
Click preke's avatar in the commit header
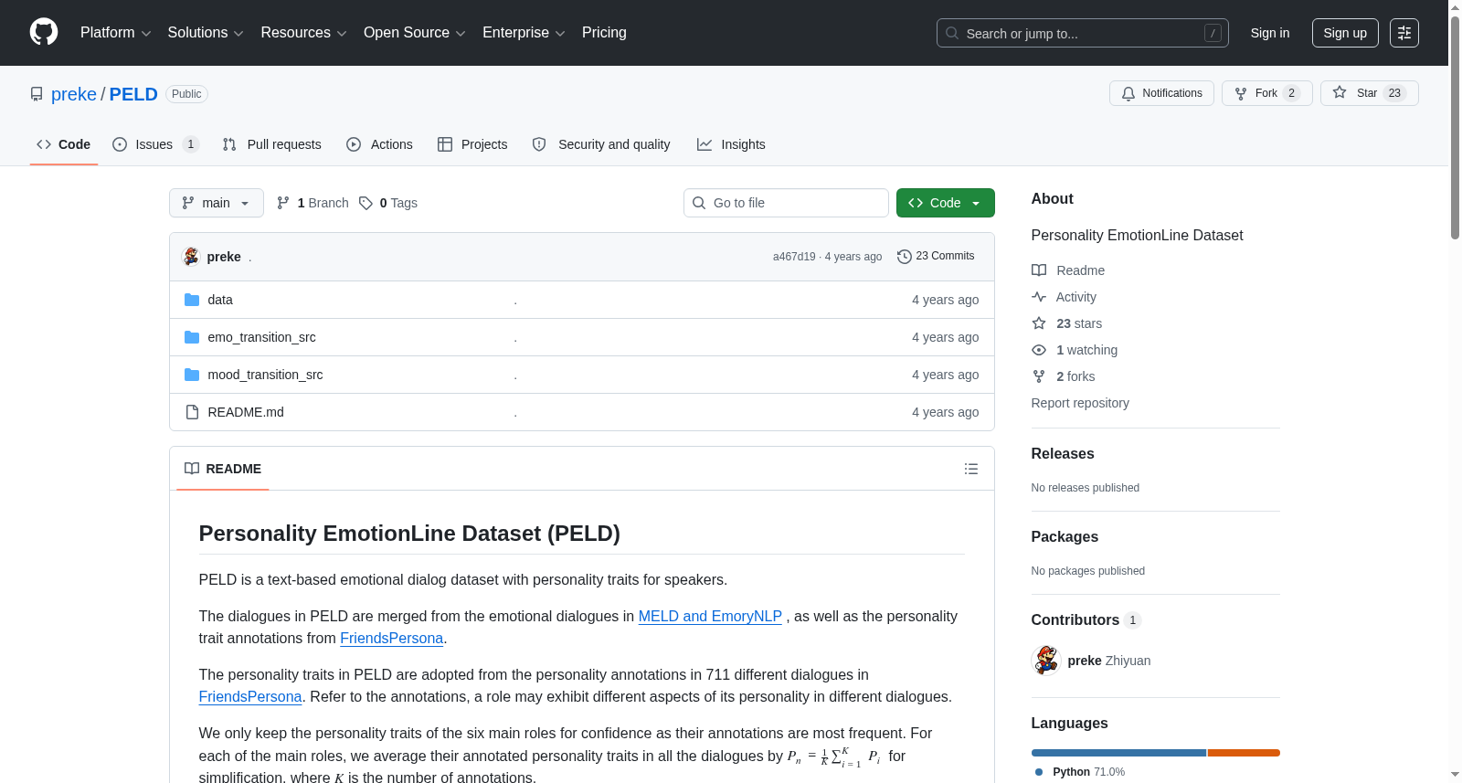coord(191,257)
